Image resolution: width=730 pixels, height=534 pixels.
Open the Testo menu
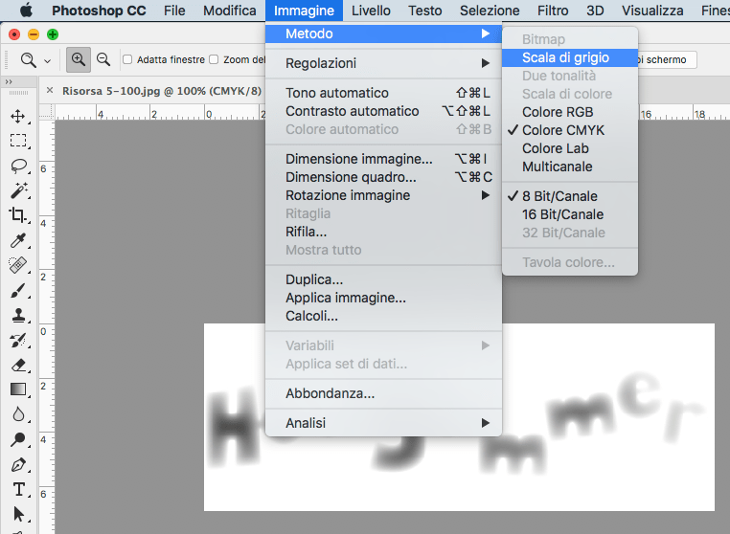pyautogui.click(x=425, y=11)
